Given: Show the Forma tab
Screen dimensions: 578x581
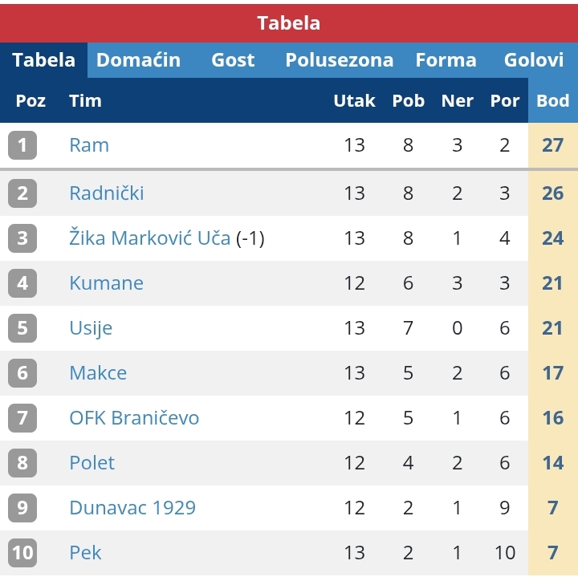Looking at the screenshot, I should point(446,60).
